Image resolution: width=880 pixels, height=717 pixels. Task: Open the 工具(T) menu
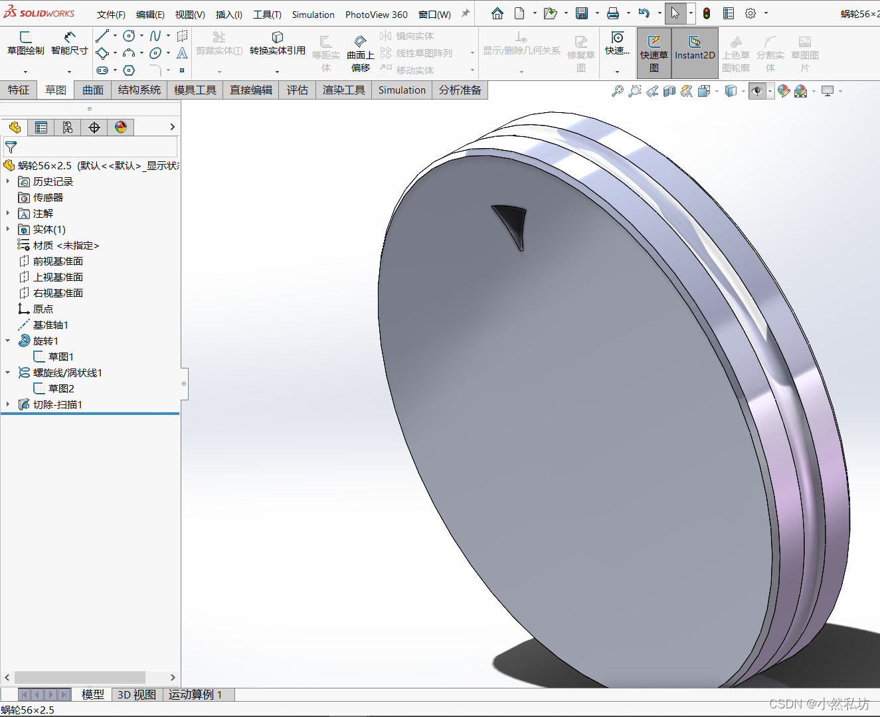click(x=267, y=15)
